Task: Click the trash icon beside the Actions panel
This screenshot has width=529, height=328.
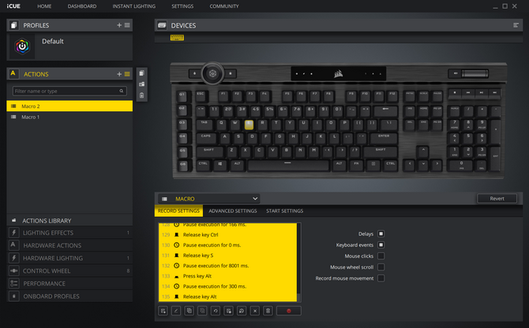Action: coord(141,95)
